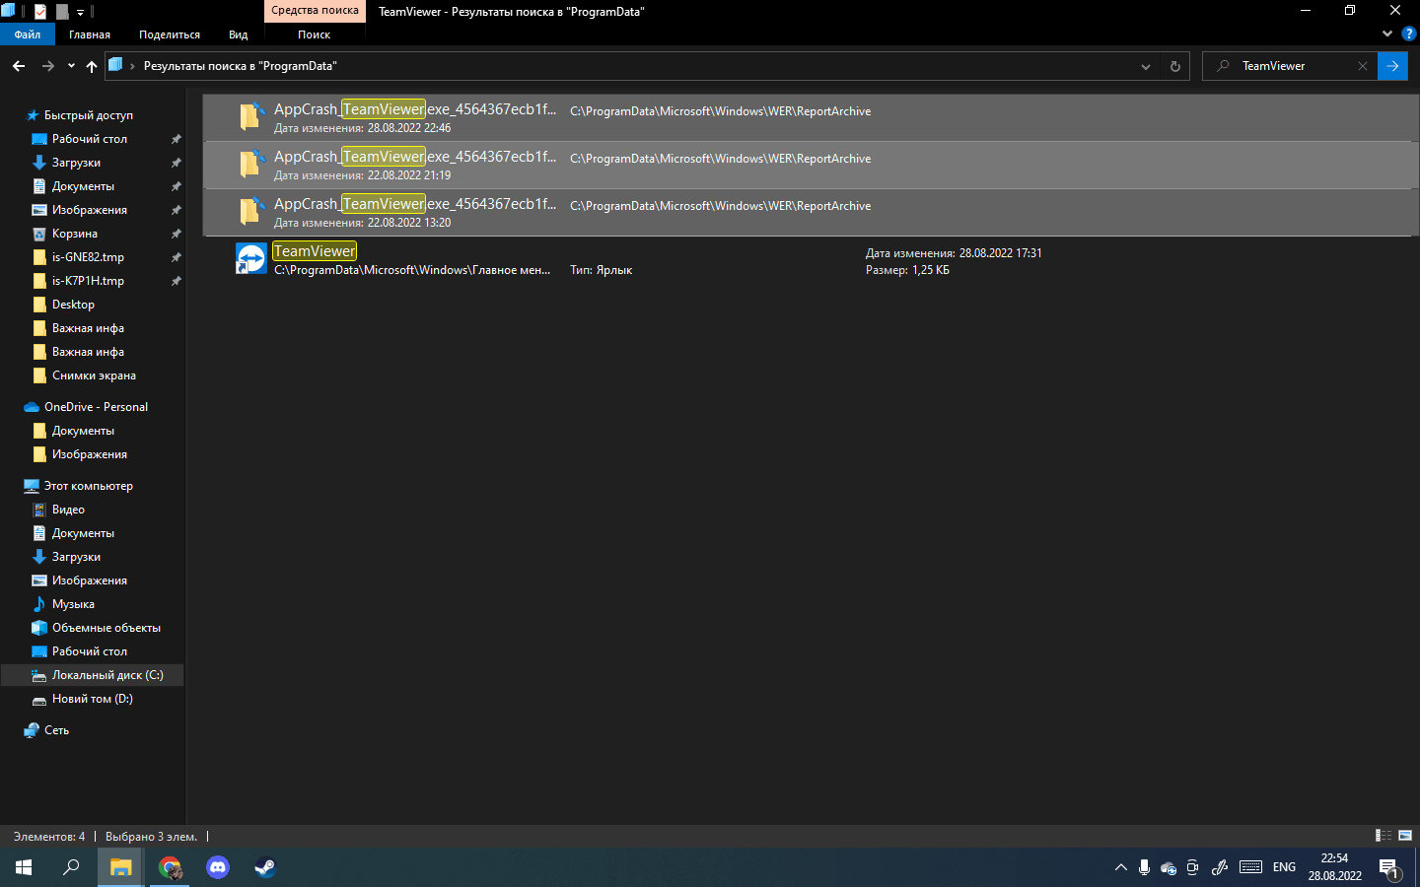Refresh the search results
Viewport: 1420px width, 887px height.
[1174, 66]
